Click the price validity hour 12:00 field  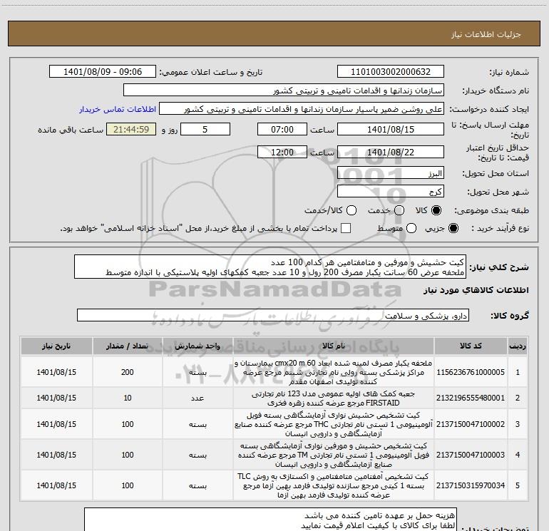pos(282,152)
